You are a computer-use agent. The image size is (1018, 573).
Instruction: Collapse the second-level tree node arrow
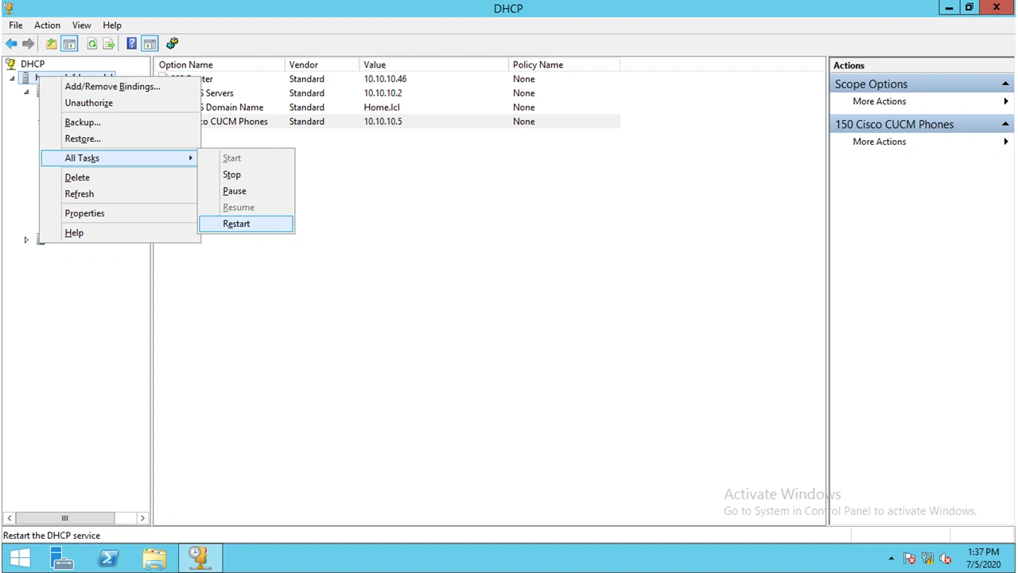[x=26, y=93]
